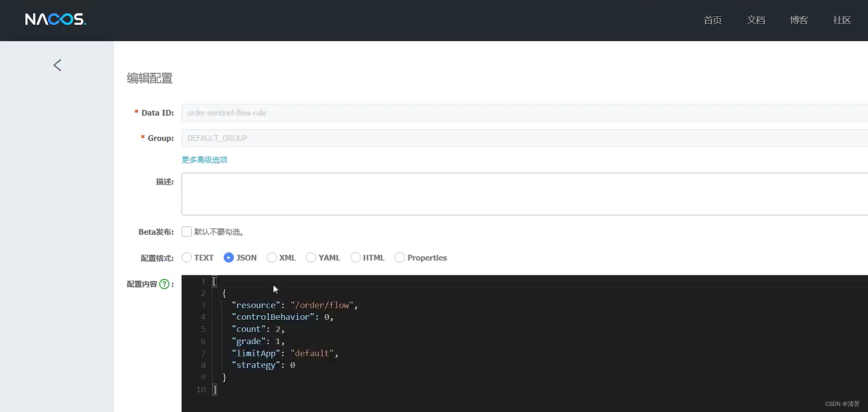Select Properties format radio button
868x412 pixels.
tap(400, 257)
